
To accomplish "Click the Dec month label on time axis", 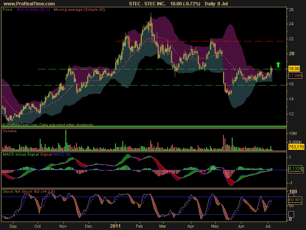I will click(88, 226).
